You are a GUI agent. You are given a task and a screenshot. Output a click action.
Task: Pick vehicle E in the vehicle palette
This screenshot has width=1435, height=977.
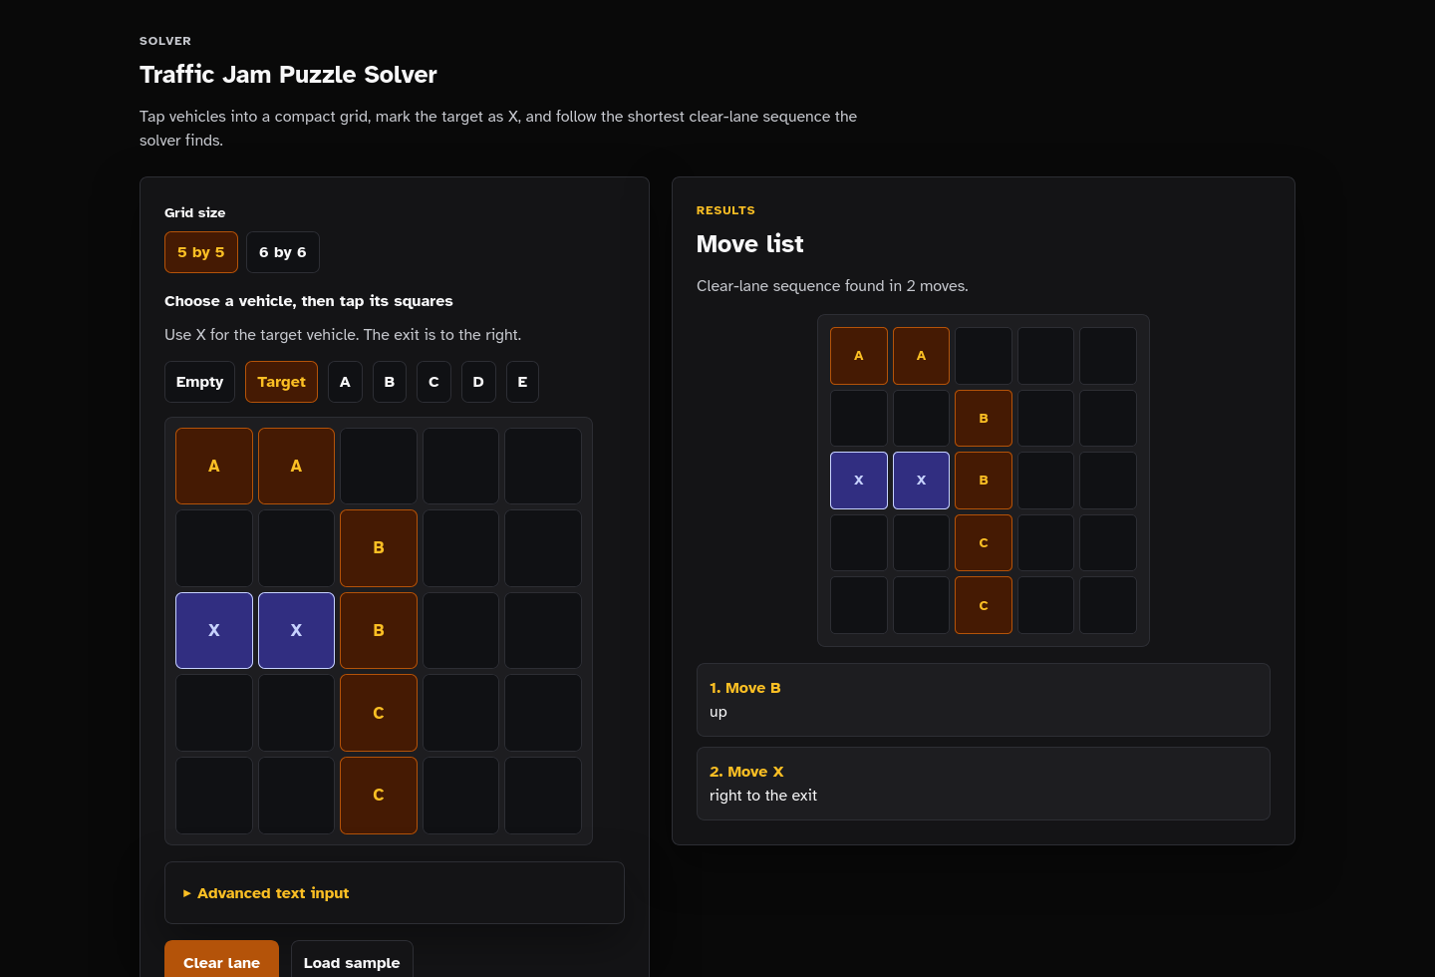522,382
